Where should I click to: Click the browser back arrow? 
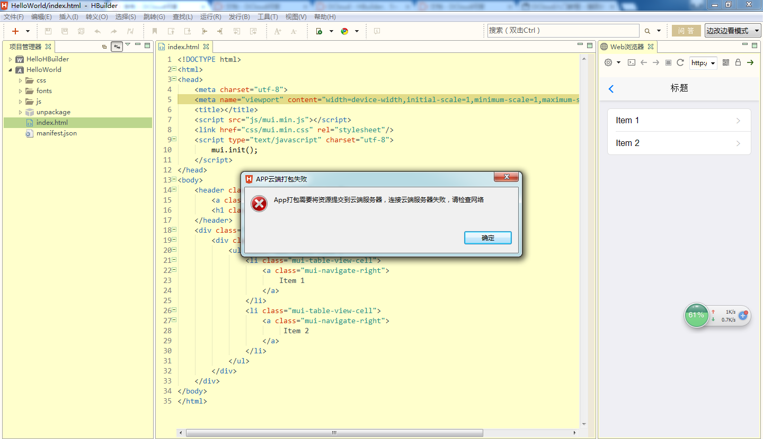[644, 62]
